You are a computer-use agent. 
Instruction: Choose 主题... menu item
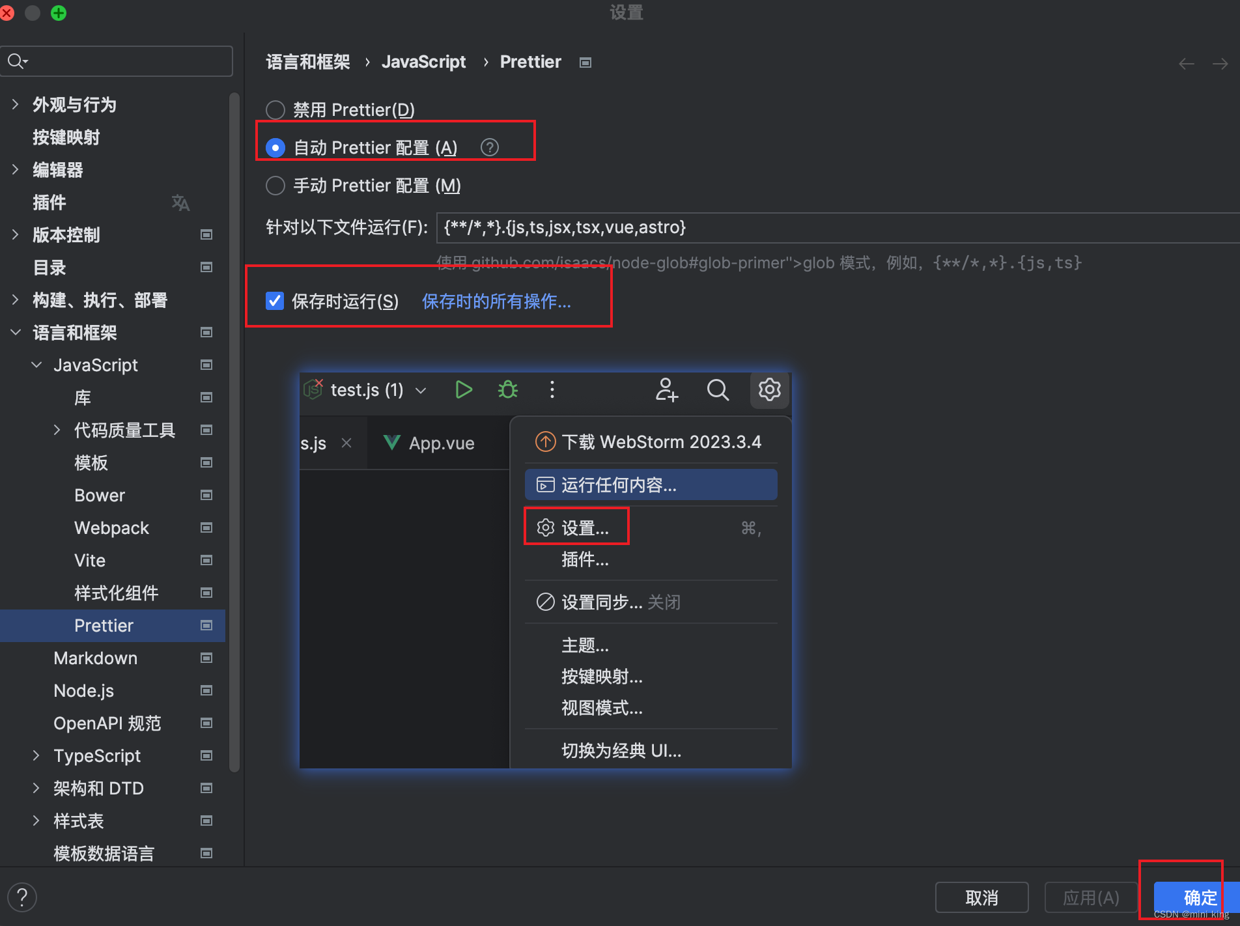tap(651, 645)
